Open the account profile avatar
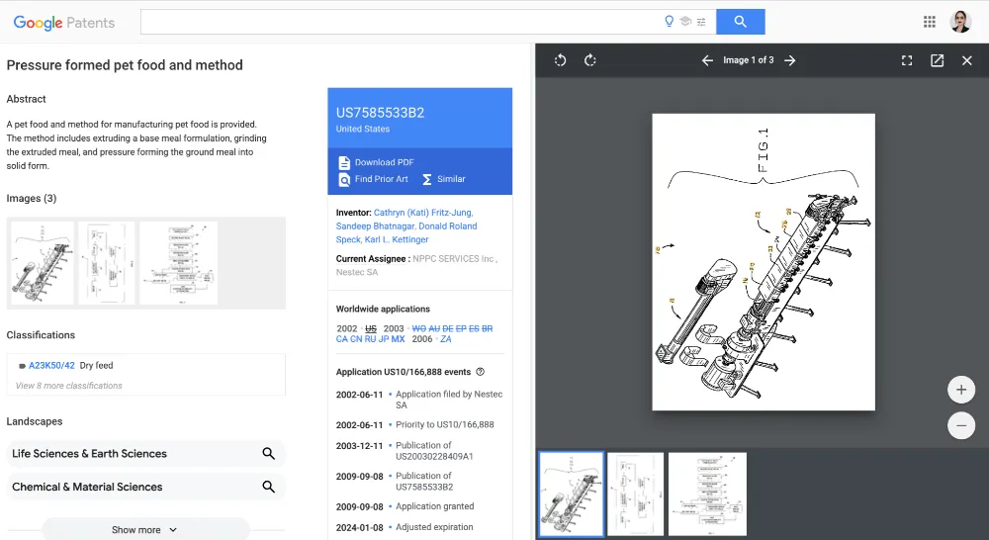 click(960, 22)
